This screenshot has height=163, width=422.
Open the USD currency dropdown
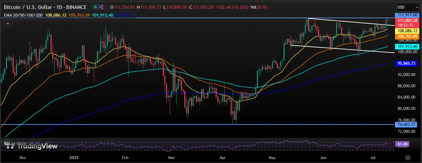point(408,7)
